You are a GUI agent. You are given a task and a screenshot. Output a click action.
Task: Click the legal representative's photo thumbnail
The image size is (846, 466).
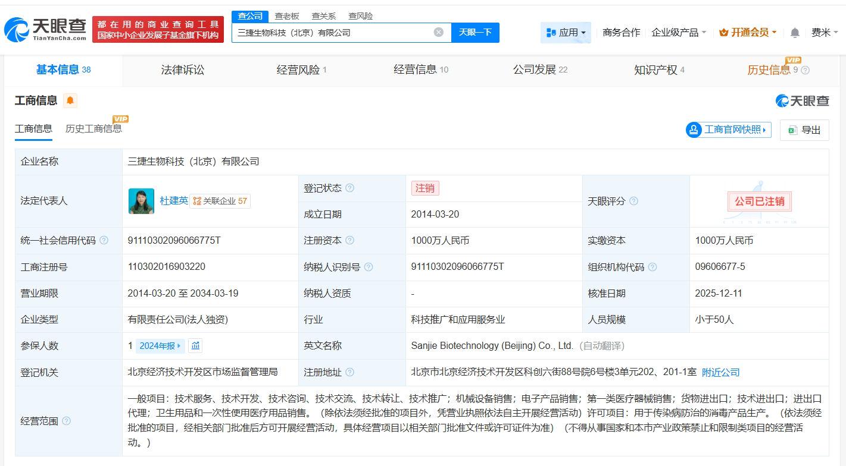[x=141, y=201]
